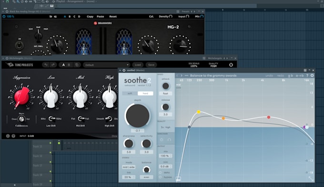Open the Michelangelo info icon
Screen dimensions: 324x187
8,136
